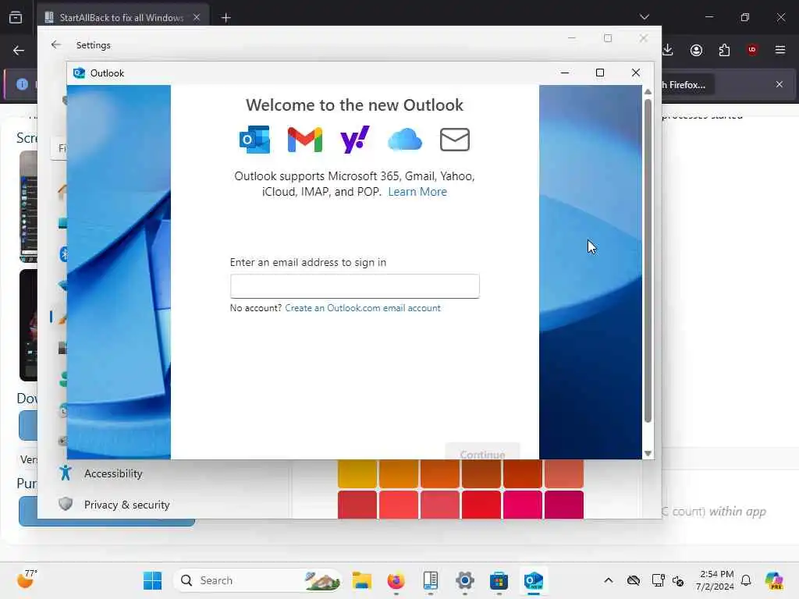This screenshot has height=599, width=799.
Task: Open Accessibility in Settings sidebar
Action: pos(113,473)
